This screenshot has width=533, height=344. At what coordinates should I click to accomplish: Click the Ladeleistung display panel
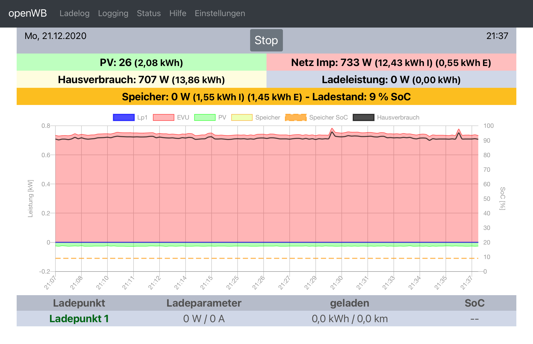click(391, 80)
